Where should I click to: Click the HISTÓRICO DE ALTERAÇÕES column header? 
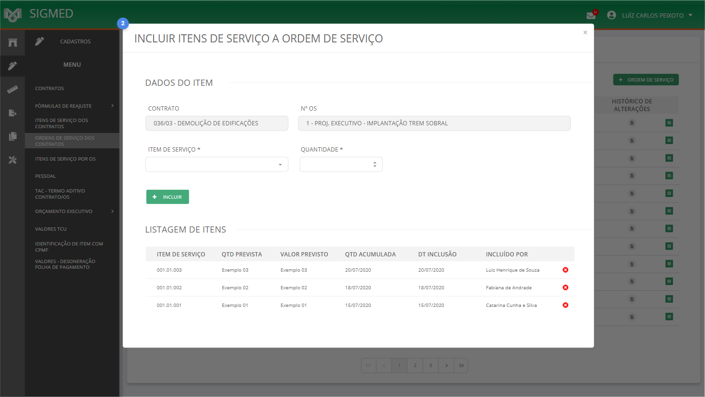coord(632,105)
